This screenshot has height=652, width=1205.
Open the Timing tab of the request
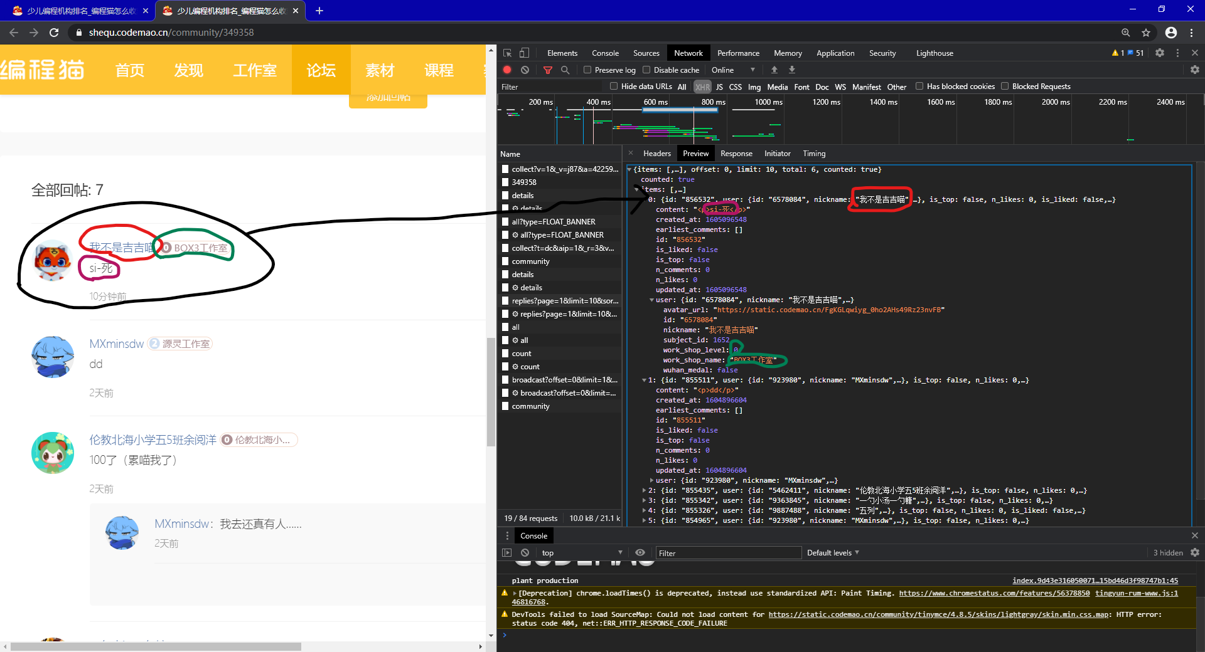[814, 154]
